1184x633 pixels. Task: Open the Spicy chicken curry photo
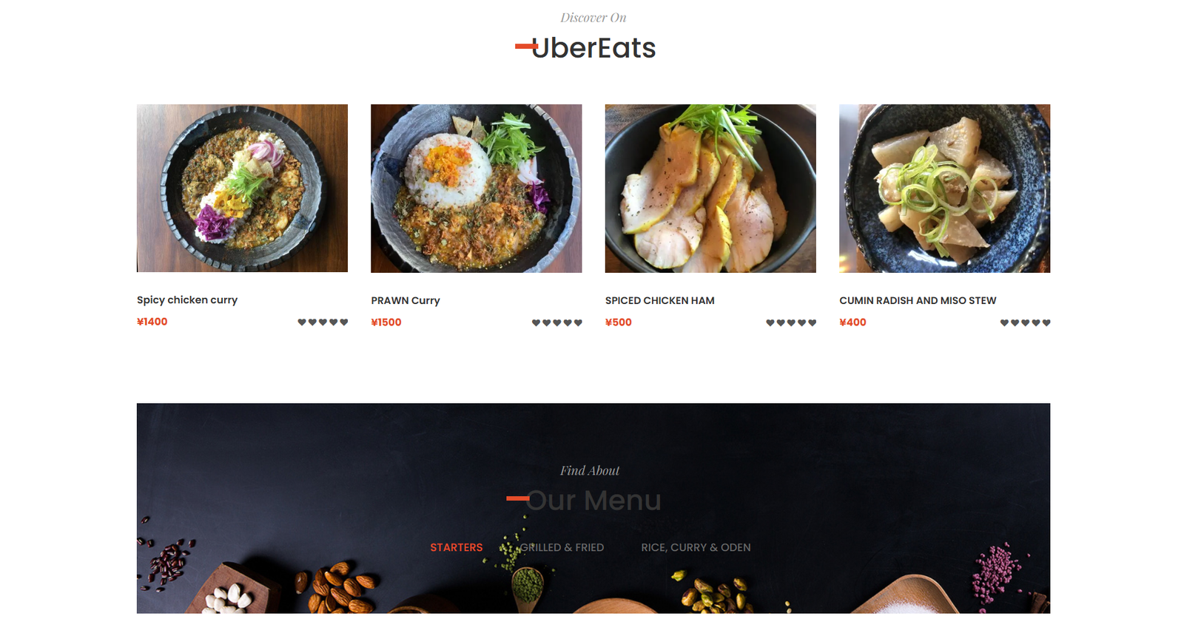coord(242,188)
